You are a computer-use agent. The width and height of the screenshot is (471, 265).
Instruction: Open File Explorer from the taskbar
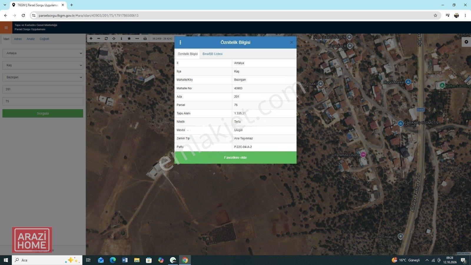pos(137,260)
